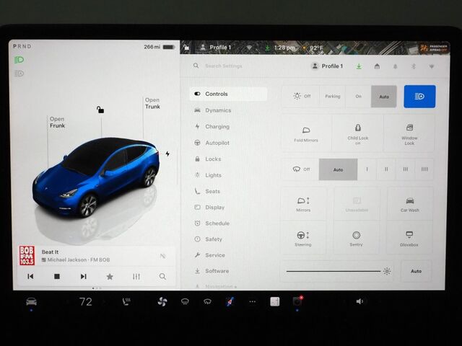Open the Lights settings section

coord(208,175)
